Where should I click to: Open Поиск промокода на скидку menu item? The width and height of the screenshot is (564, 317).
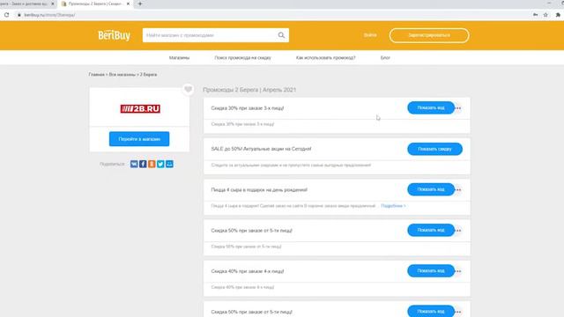(243, 57)
